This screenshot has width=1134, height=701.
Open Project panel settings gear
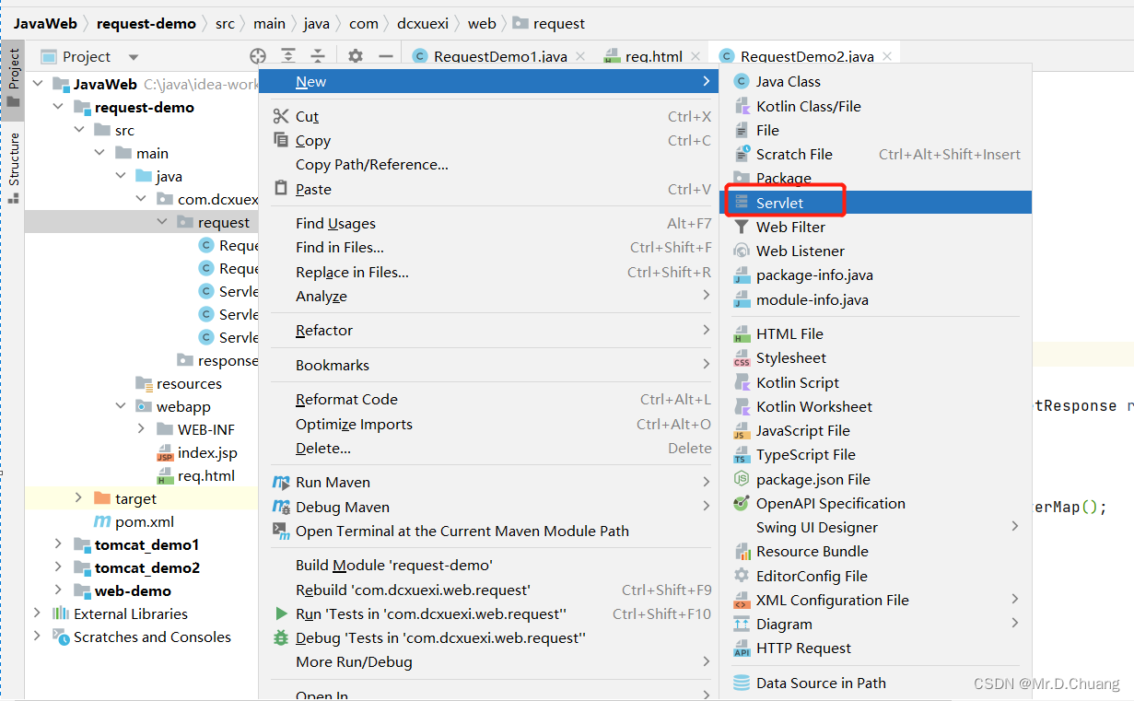pyautogui.click(x=356, y=56)
